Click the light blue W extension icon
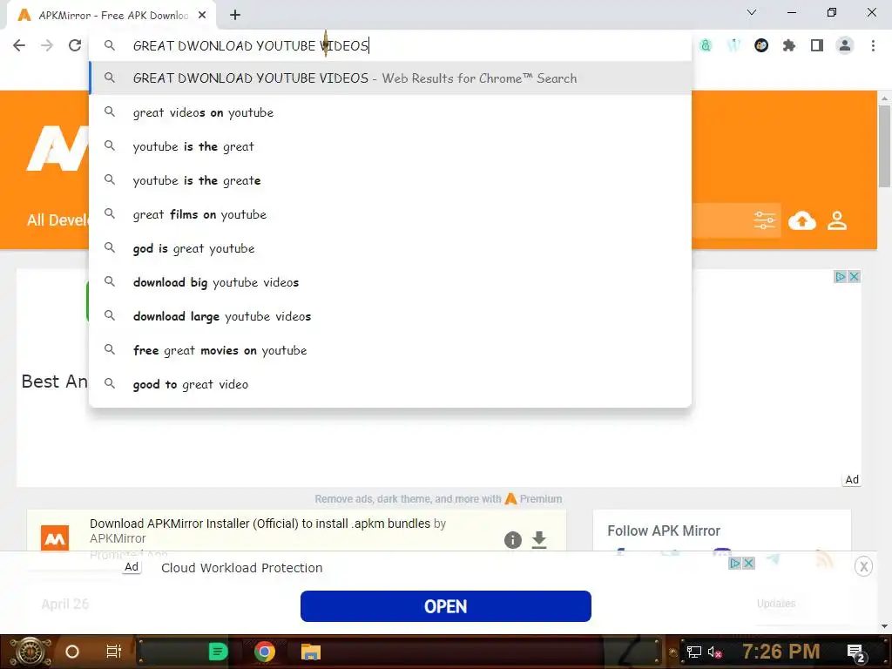 [x=733, y=45]
